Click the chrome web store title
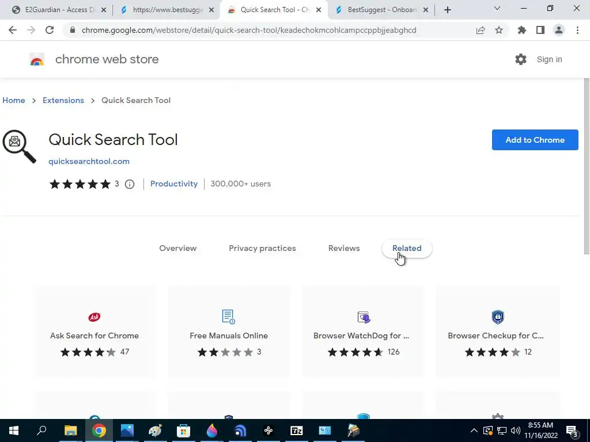The width and height of the screenshot is (590, 442). (x=107, y=59)
